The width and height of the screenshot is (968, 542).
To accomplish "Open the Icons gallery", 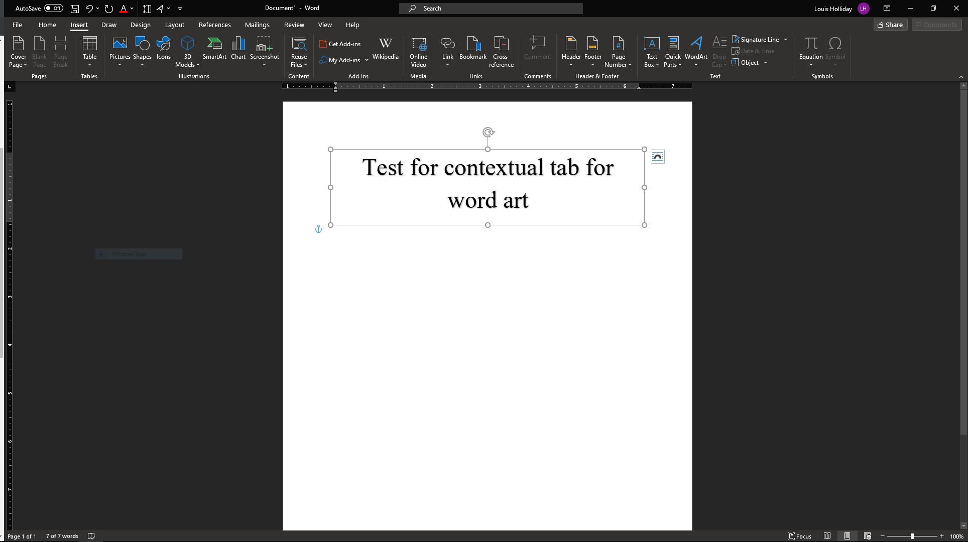I will coord(163,49).
